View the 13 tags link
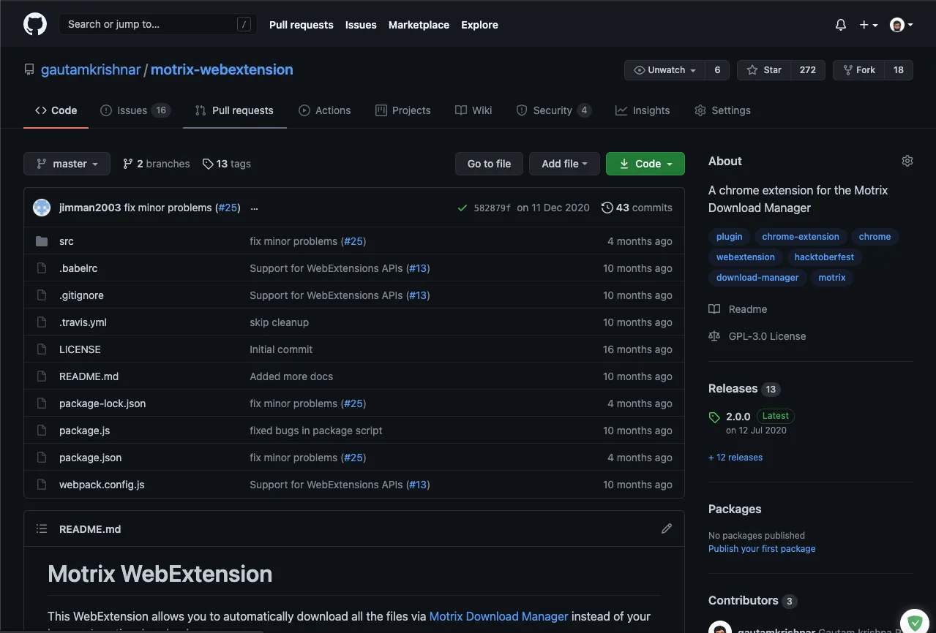936x633 pixels. (x=226, y=164)
